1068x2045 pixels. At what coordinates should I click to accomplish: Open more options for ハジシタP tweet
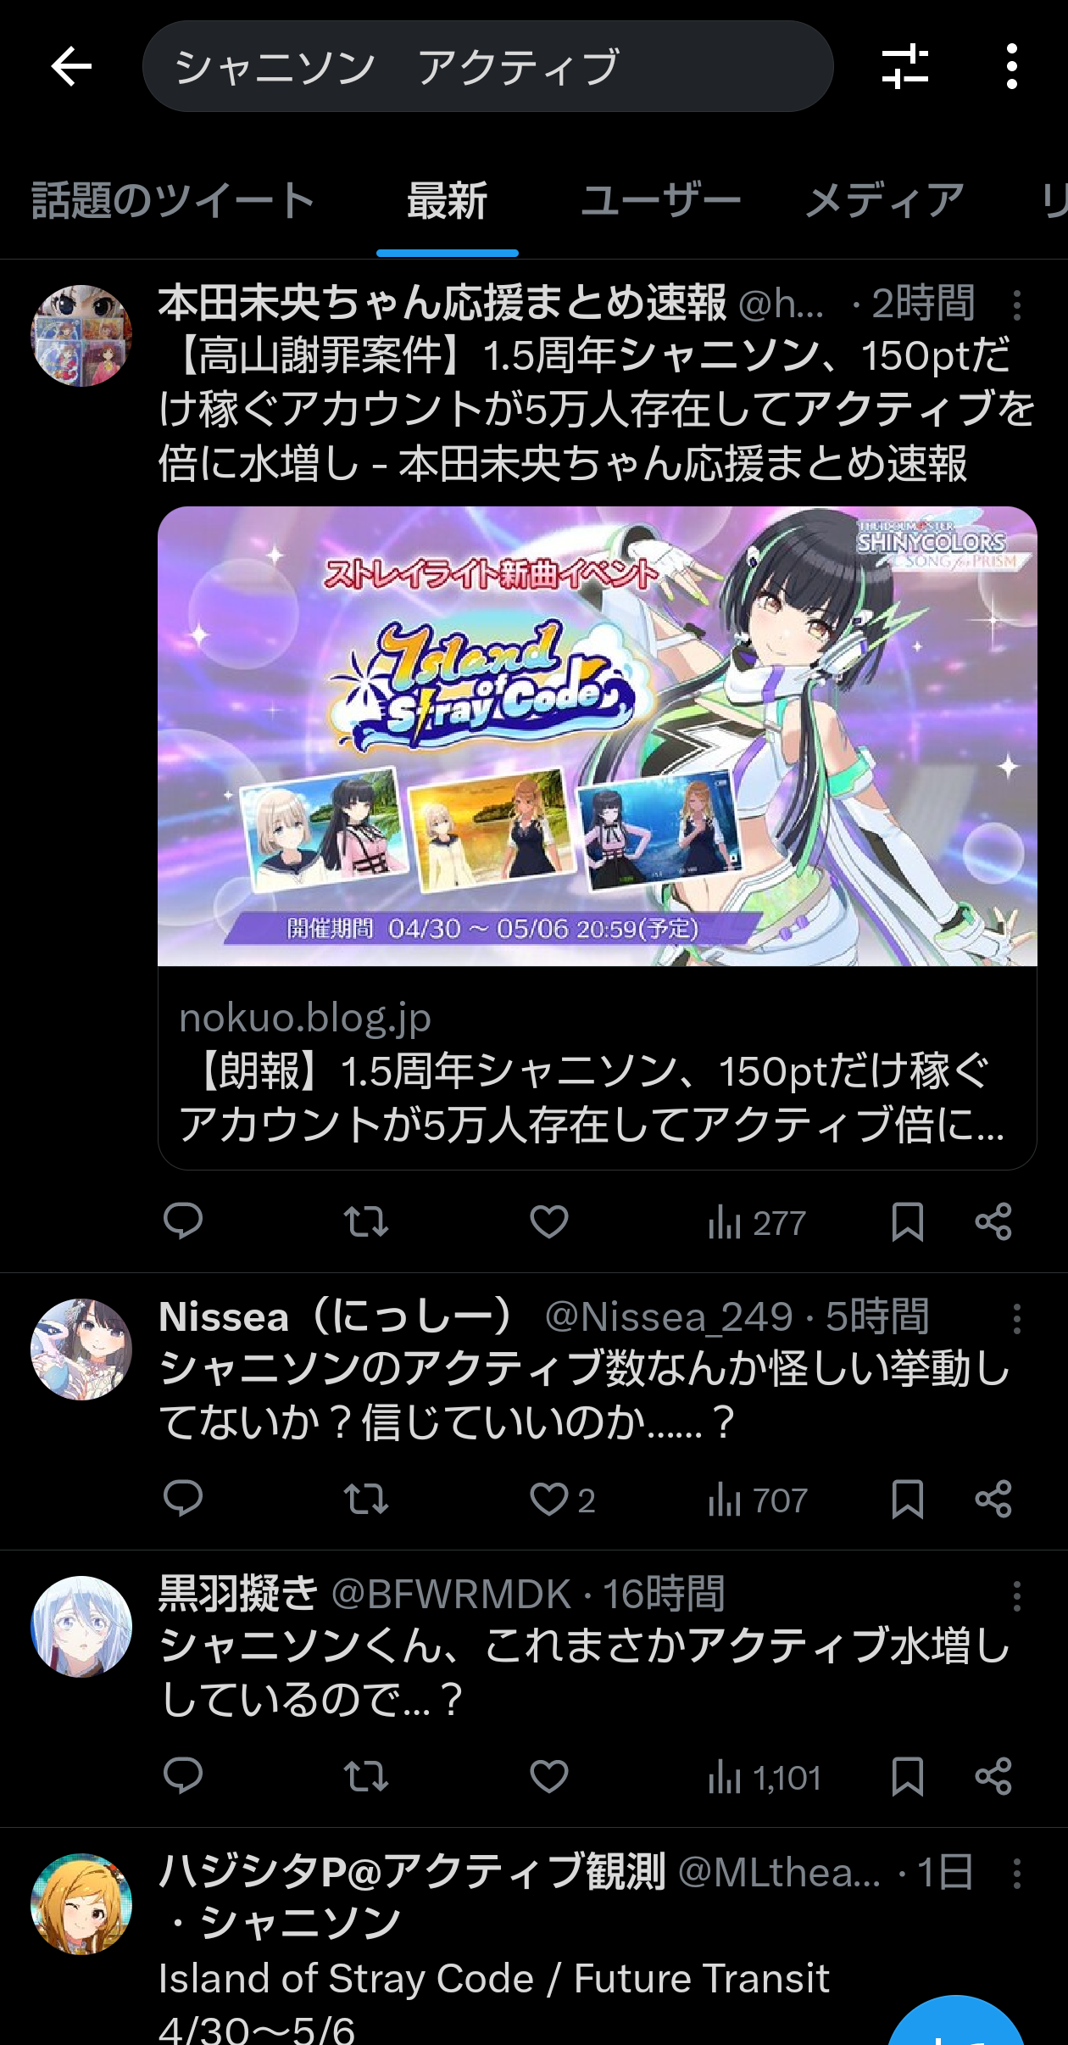[1016, 1873]
